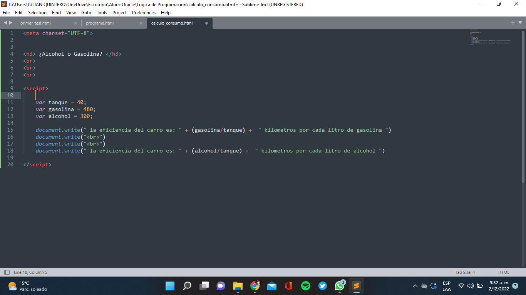The image size is (526, 295).
Task: Open Spotify from taskbar
Action: point(306,286)
